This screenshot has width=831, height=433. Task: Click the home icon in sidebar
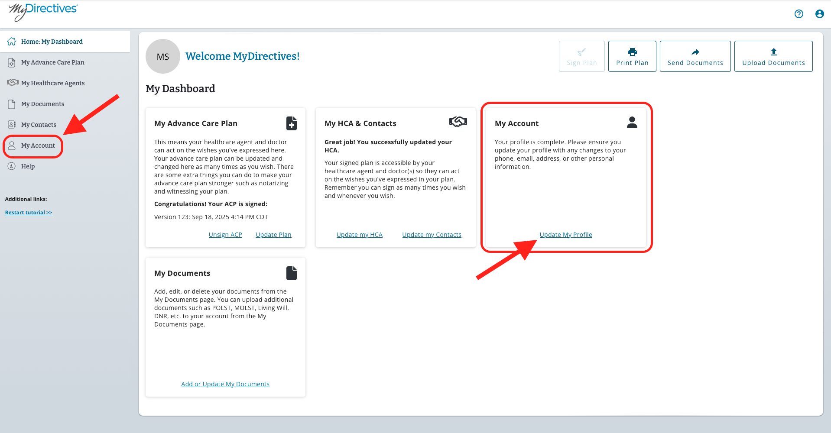coord(12,42)
